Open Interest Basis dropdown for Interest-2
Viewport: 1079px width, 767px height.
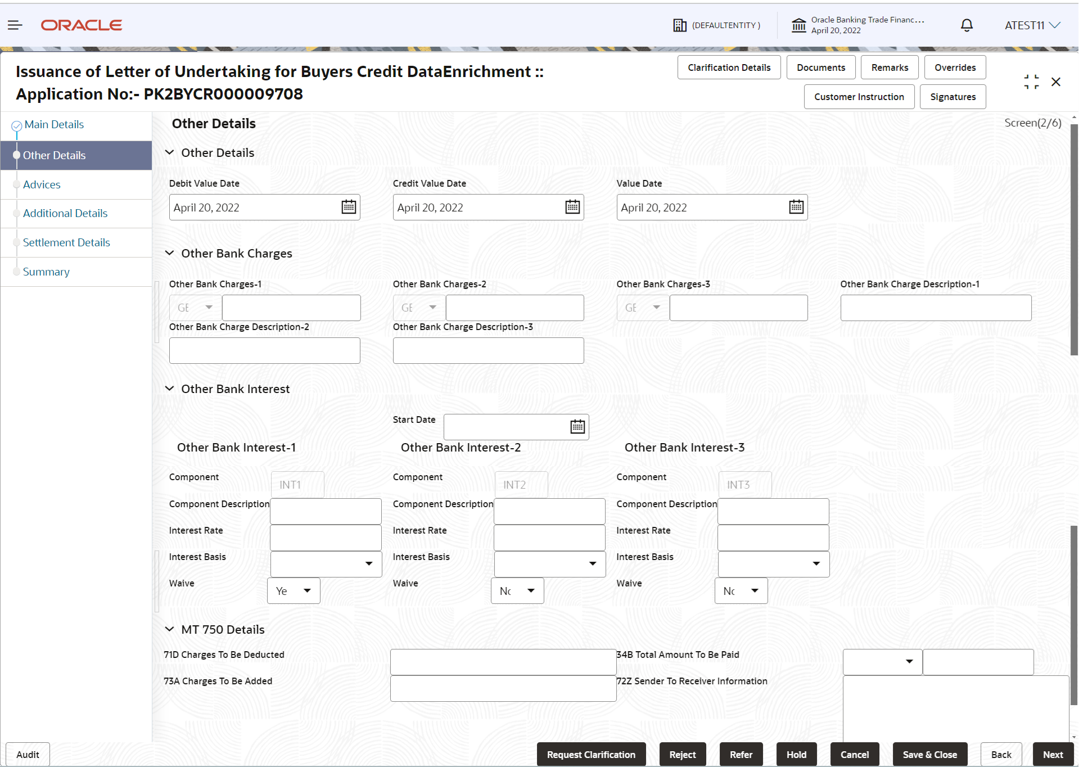point(550,564)
